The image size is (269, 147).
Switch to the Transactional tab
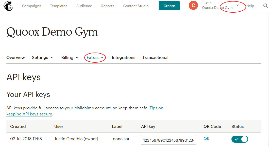coord(155,58)
